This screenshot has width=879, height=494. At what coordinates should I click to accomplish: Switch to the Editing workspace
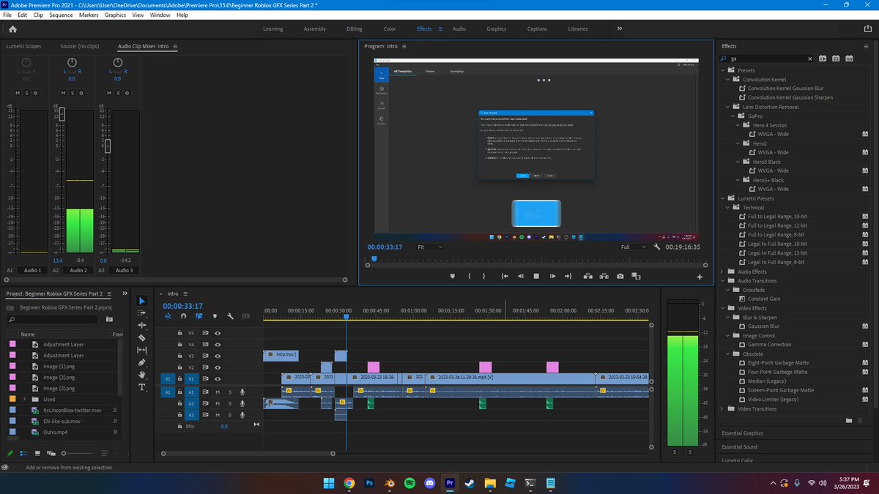click(x=354, y=29)
